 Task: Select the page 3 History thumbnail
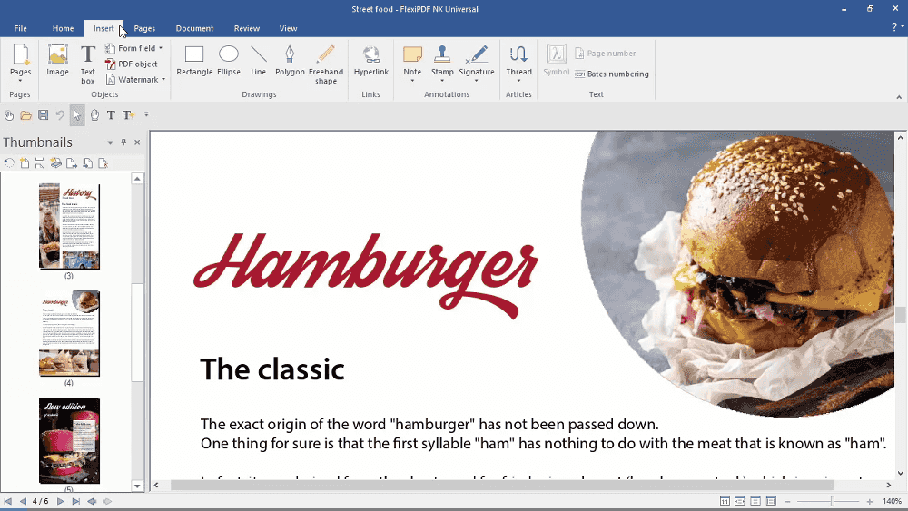[69, 226]
